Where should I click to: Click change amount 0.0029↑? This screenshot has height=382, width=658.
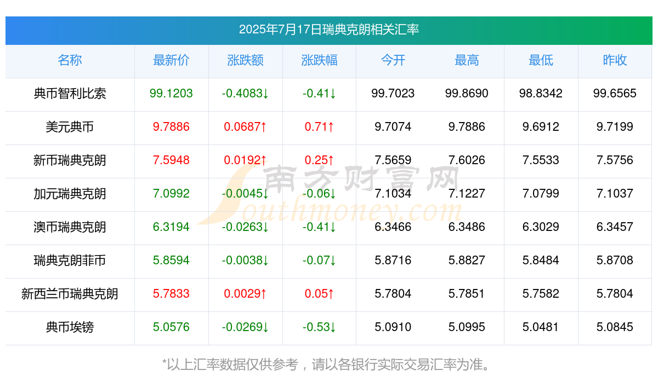(245, 294)
